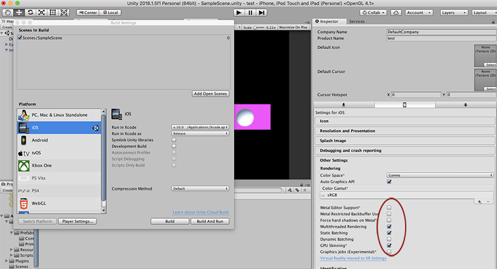Select PC, Mac & Linux Standalone platform
The height and width of the screenshot is (269, 497).
click(x=59, y=115)
